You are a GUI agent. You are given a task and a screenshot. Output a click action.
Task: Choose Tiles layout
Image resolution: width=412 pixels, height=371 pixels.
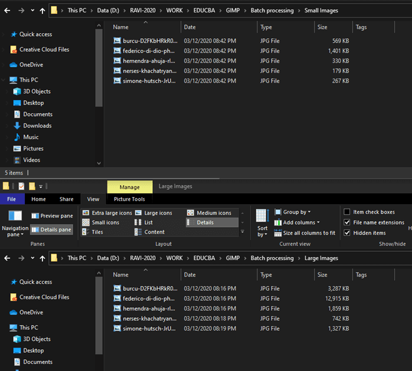(93, 232)
